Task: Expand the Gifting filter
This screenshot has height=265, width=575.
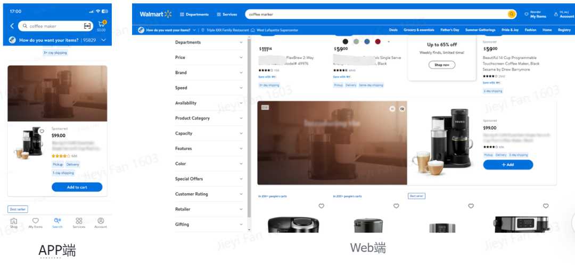Action: pos(209,224)
